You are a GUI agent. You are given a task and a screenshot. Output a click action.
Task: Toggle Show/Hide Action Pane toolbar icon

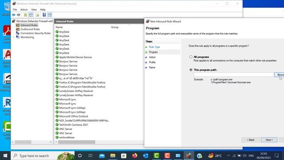pos(50,15)
